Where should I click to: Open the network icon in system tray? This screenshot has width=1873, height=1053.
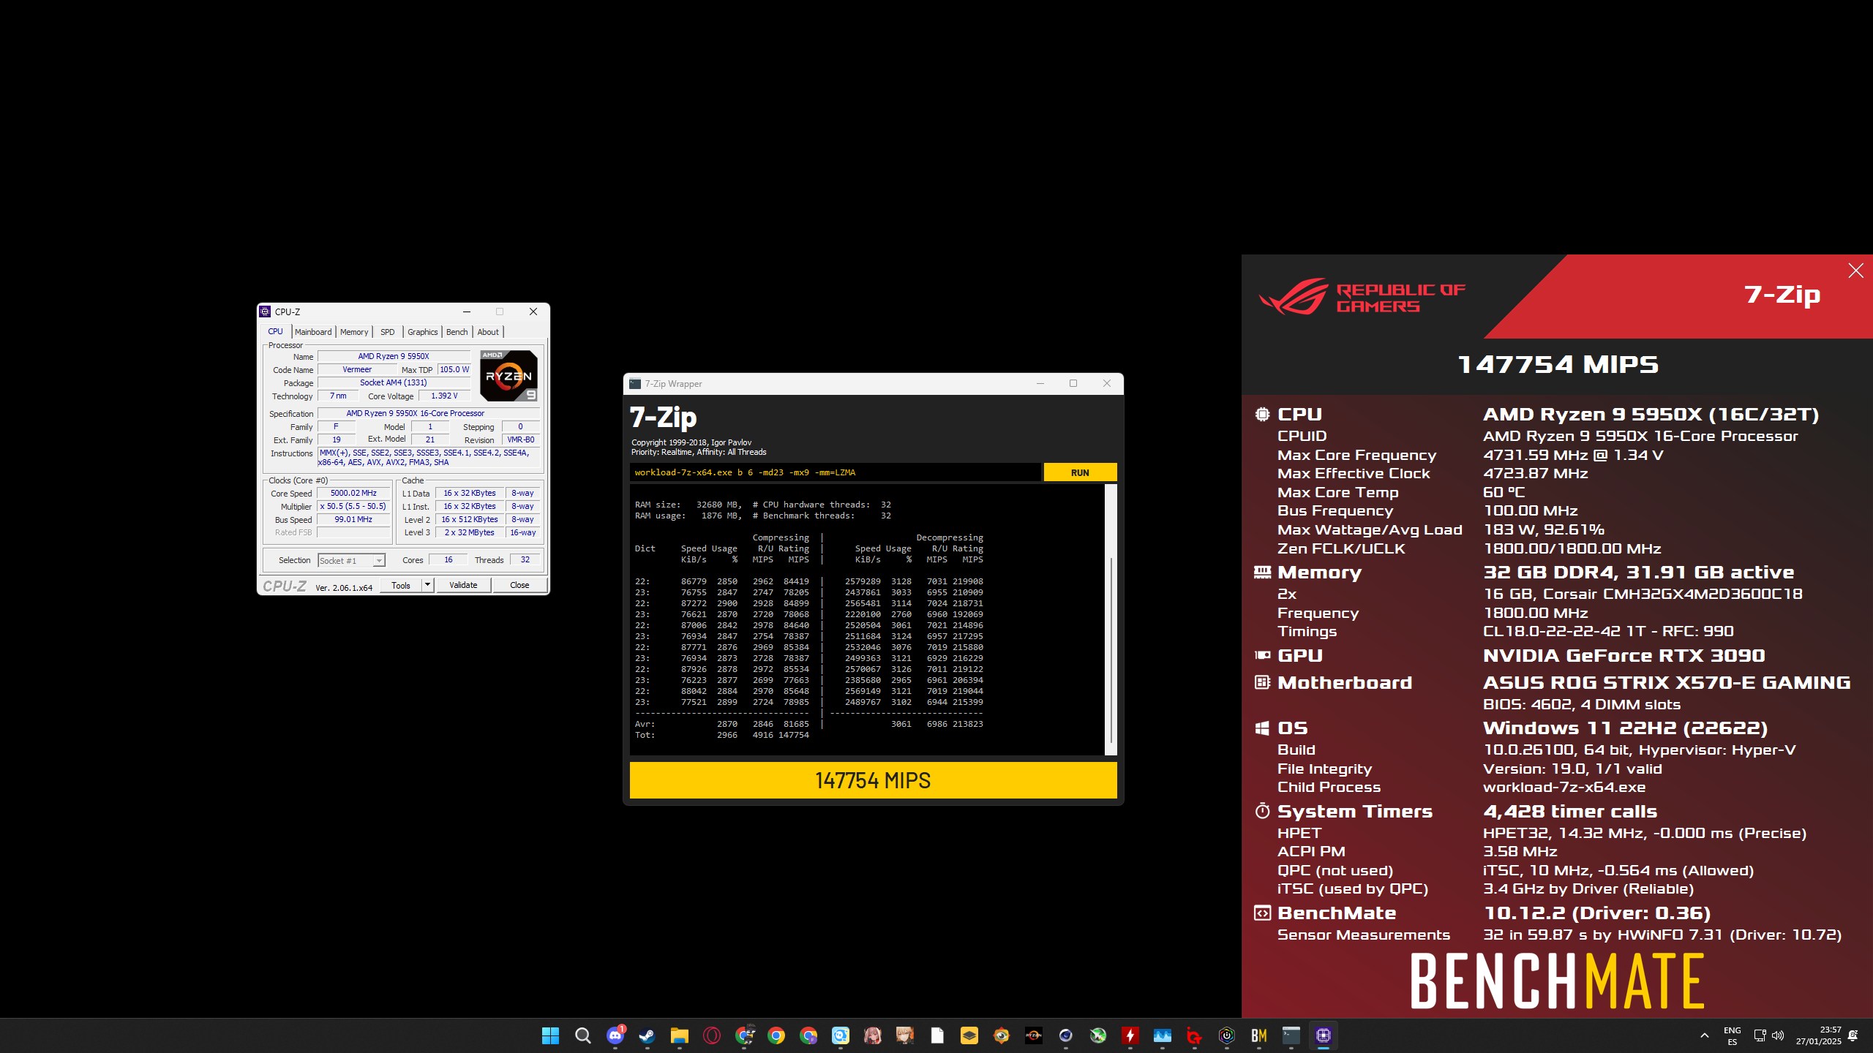click(1760, 1035)
